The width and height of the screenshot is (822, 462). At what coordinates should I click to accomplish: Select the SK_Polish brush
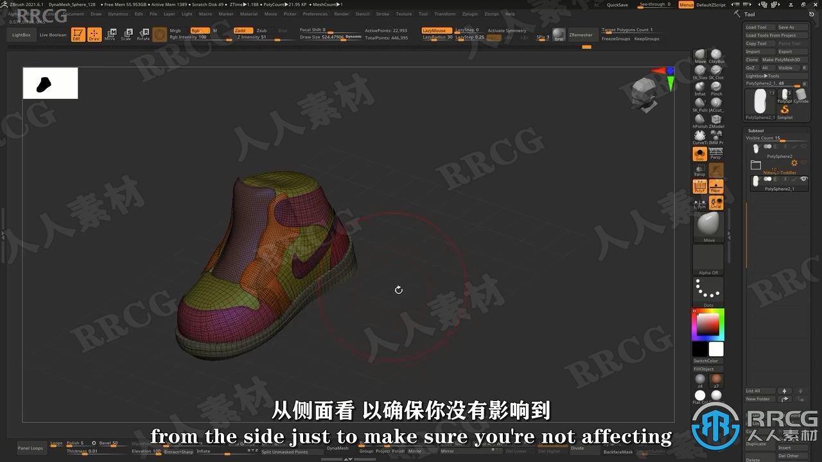(700, 105)
